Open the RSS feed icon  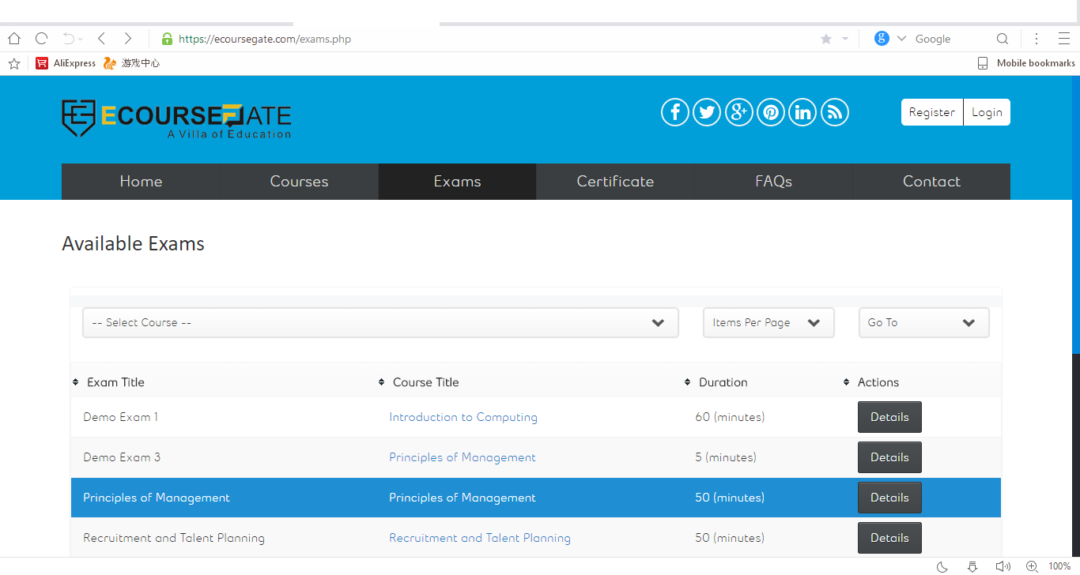834,111
